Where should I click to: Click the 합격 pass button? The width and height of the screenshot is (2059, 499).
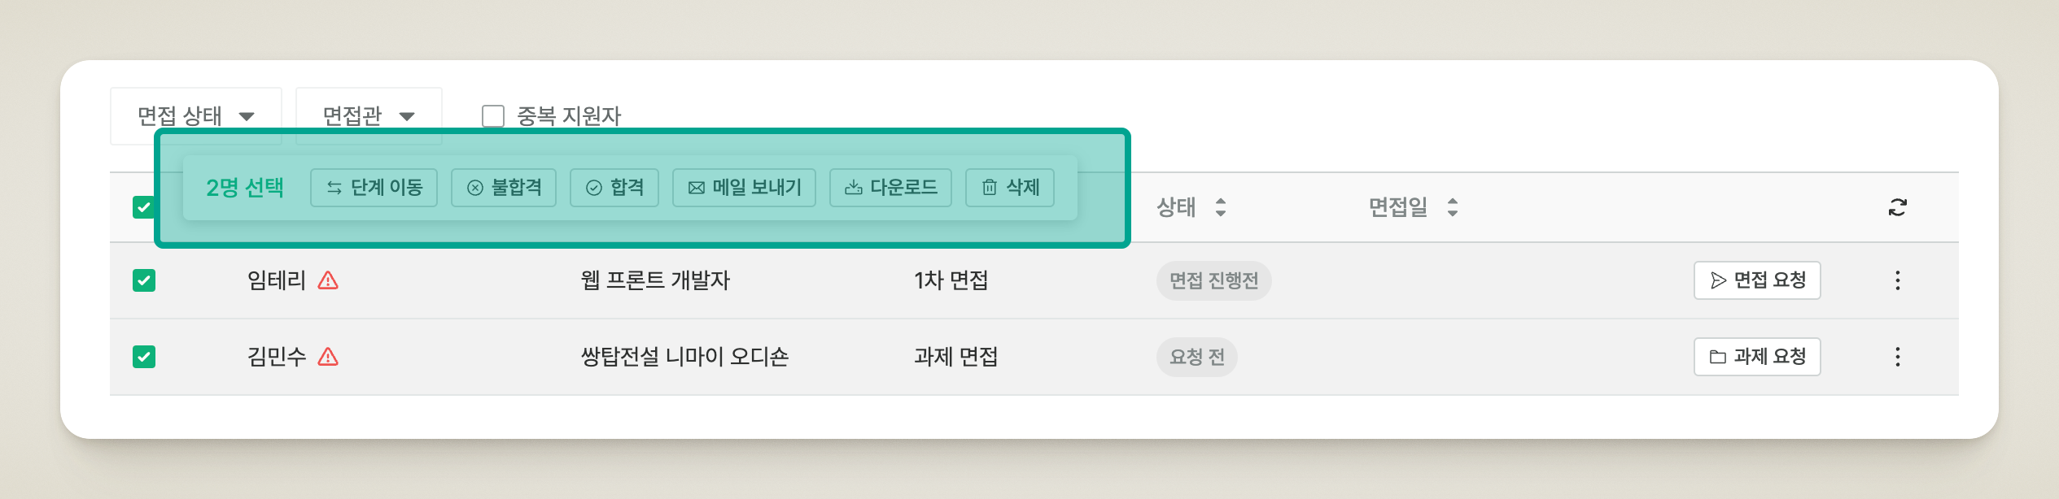click(x=614, y=188)
